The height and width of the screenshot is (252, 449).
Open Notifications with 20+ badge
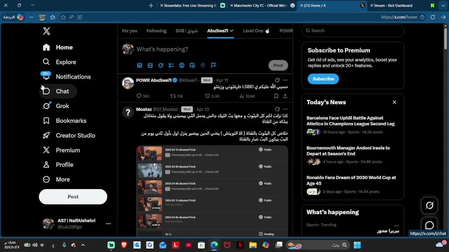[x=66, y=77]
